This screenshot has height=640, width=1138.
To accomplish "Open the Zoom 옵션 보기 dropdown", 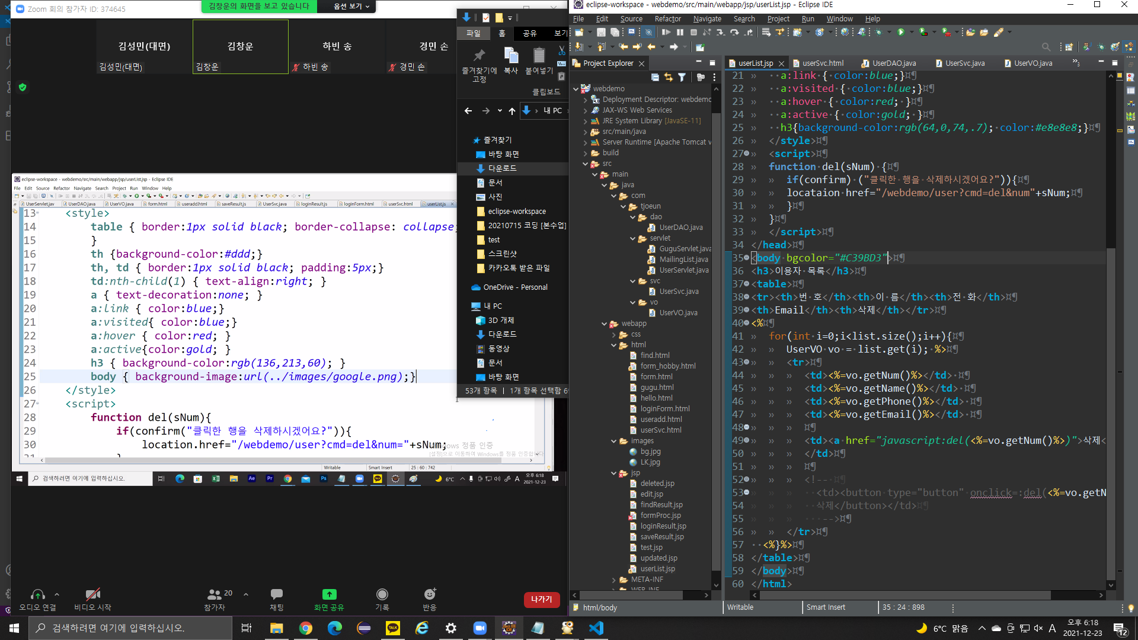I will (351, 6).
